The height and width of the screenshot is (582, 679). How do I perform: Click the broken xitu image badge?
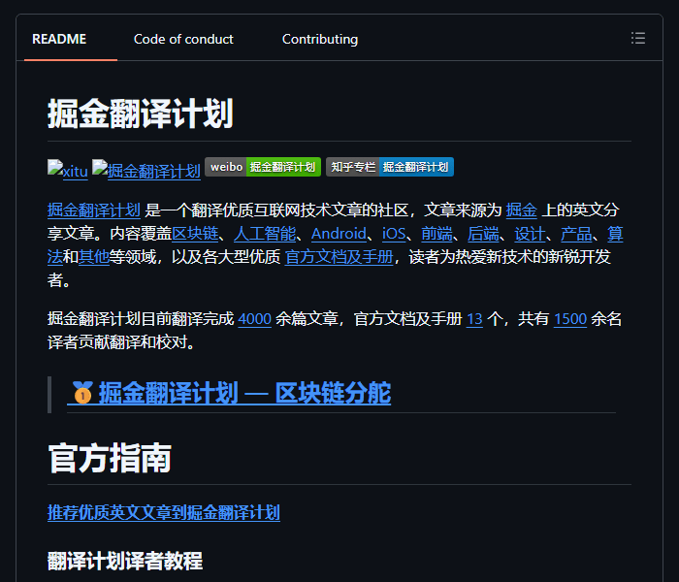pos(68,170)
